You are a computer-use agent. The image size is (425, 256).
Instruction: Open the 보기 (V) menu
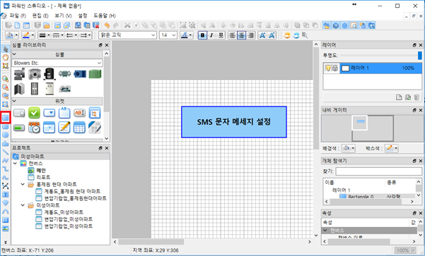pyautogui.click(x=63, y=16)
